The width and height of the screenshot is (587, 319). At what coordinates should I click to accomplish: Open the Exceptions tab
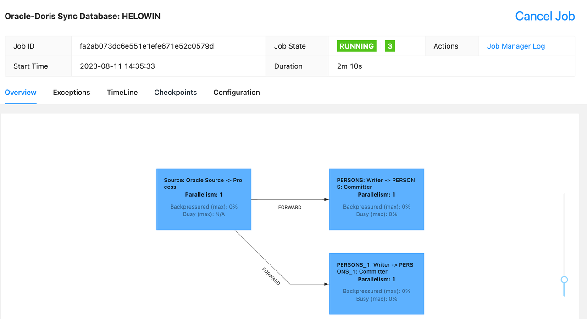tap(72, 93)
